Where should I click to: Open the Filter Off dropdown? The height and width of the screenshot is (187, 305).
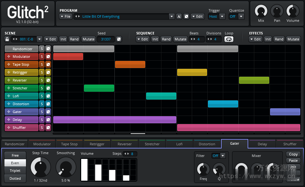pyautogui.click(x=223, y=156)
